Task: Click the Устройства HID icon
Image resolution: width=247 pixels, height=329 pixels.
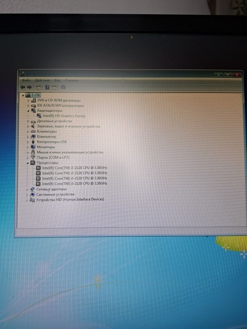Action: pos(32,200)
